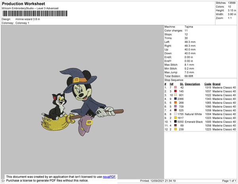238x184 pixels.
Task: Click the 'Natural White' description
Action: coord(194,114)
